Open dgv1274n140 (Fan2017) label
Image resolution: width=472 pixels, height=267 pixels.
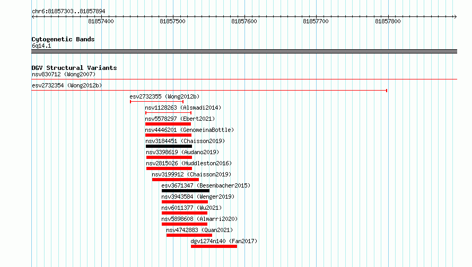tap(224, 241)
